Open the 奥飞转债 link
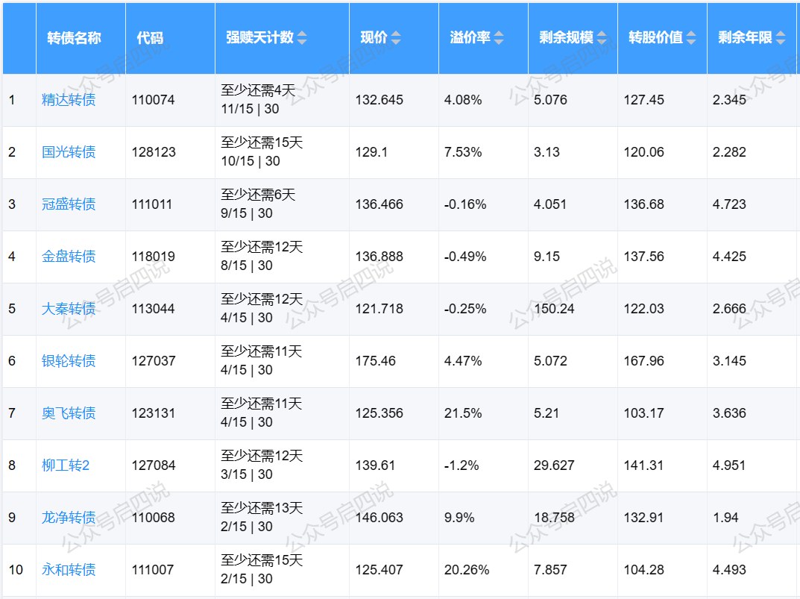This screenshot has width=800, height=599. tap(69, 413)
